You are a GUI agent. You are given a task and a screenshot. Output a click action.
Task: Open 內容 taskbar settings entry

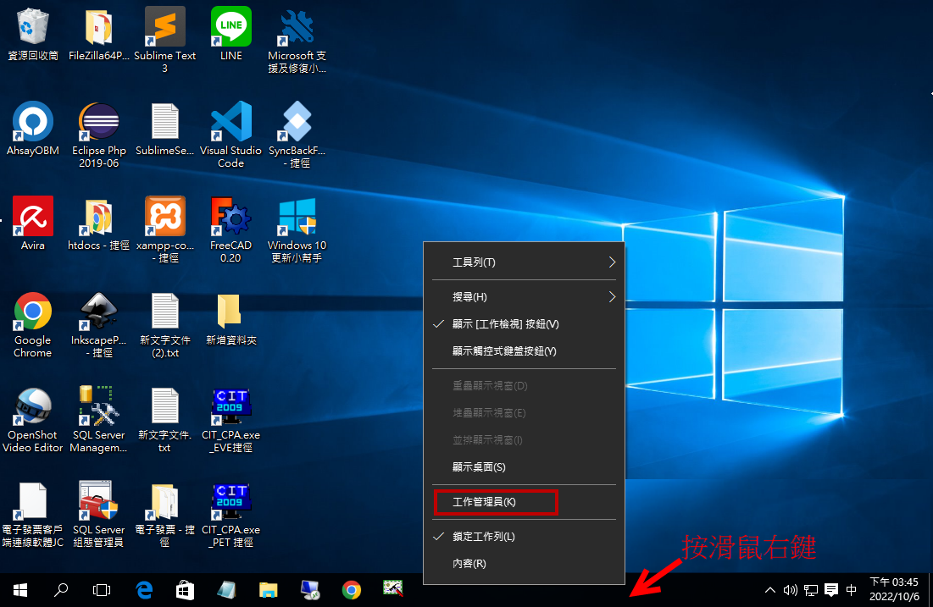coord(469,564)
